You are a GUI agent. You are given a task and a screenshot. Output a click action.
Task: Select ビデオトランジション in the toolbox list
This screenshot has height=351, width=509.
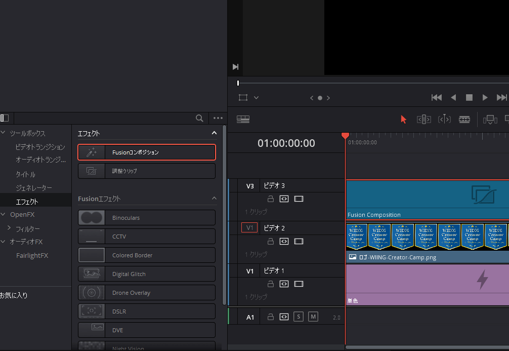tap(40, 147)
